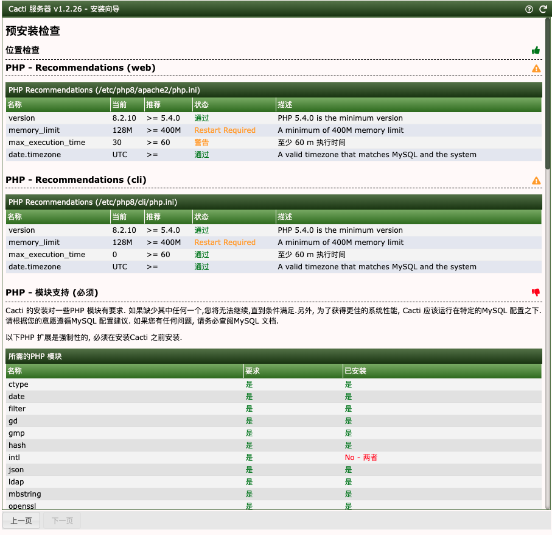Collapse the PHP - 模块支持 (必须) heading
The height and width of the screenshot is (535, 552).
click(x=52, y=292)
